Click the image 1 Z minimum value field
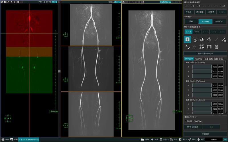 point(215,76)
